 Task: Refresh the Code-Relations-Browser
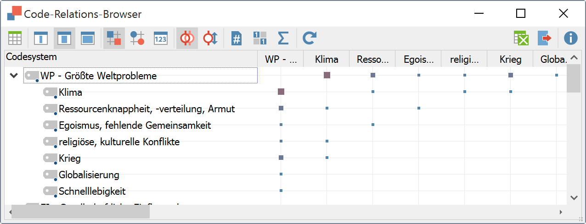[310, 38]
